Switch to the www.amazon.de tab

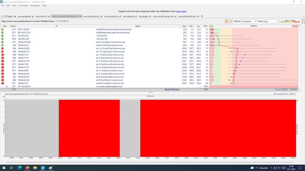(x=111, y=16)
